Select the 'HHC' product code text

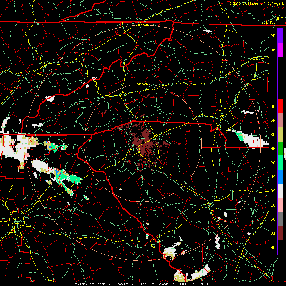(279, 19)
